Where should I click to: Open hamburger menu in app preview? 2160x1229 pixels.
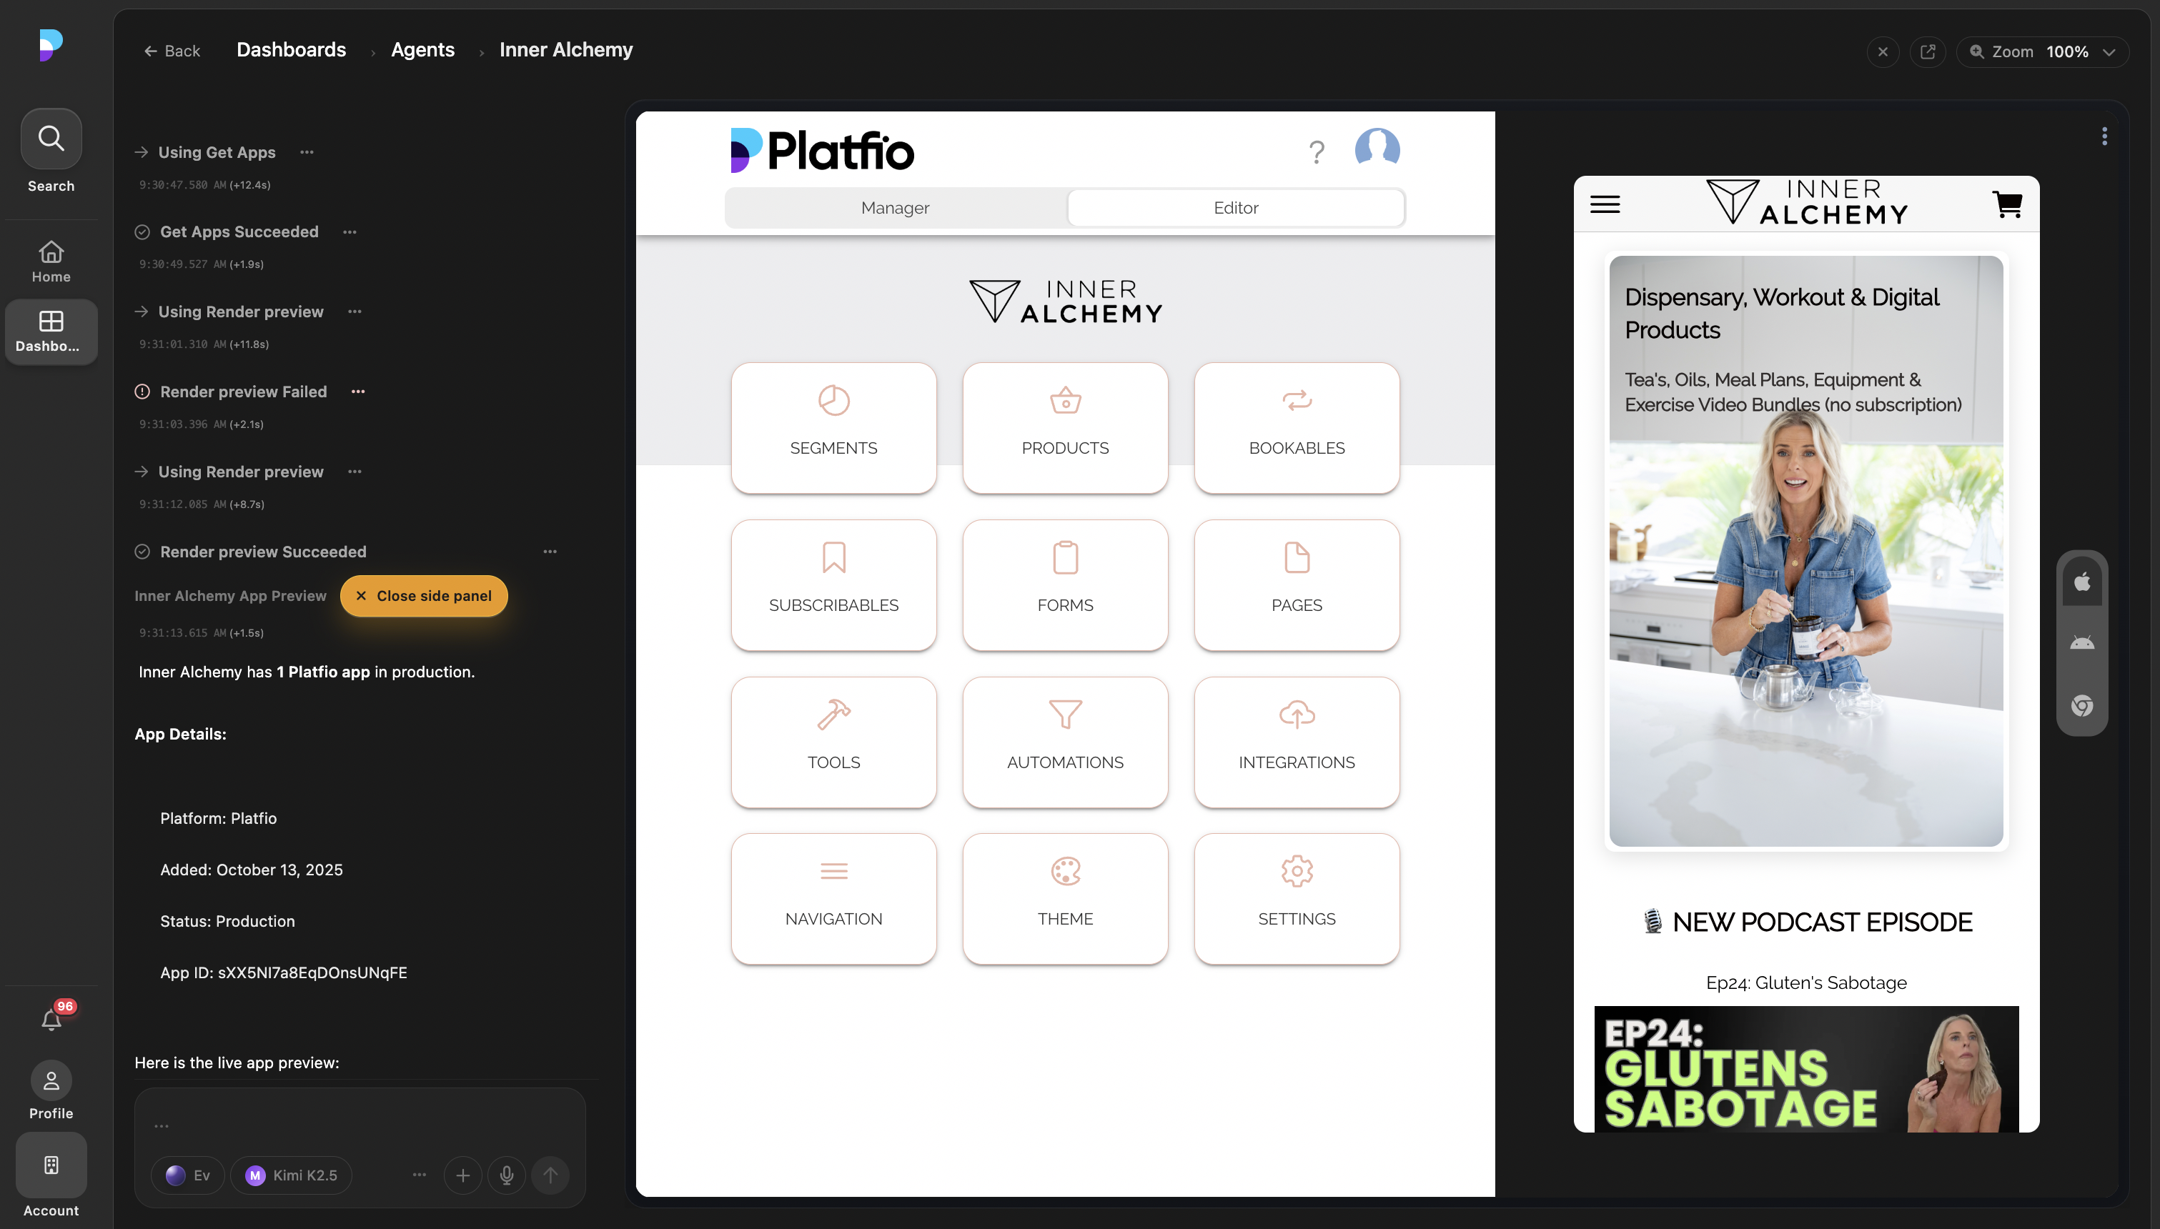coord(1605,204)
